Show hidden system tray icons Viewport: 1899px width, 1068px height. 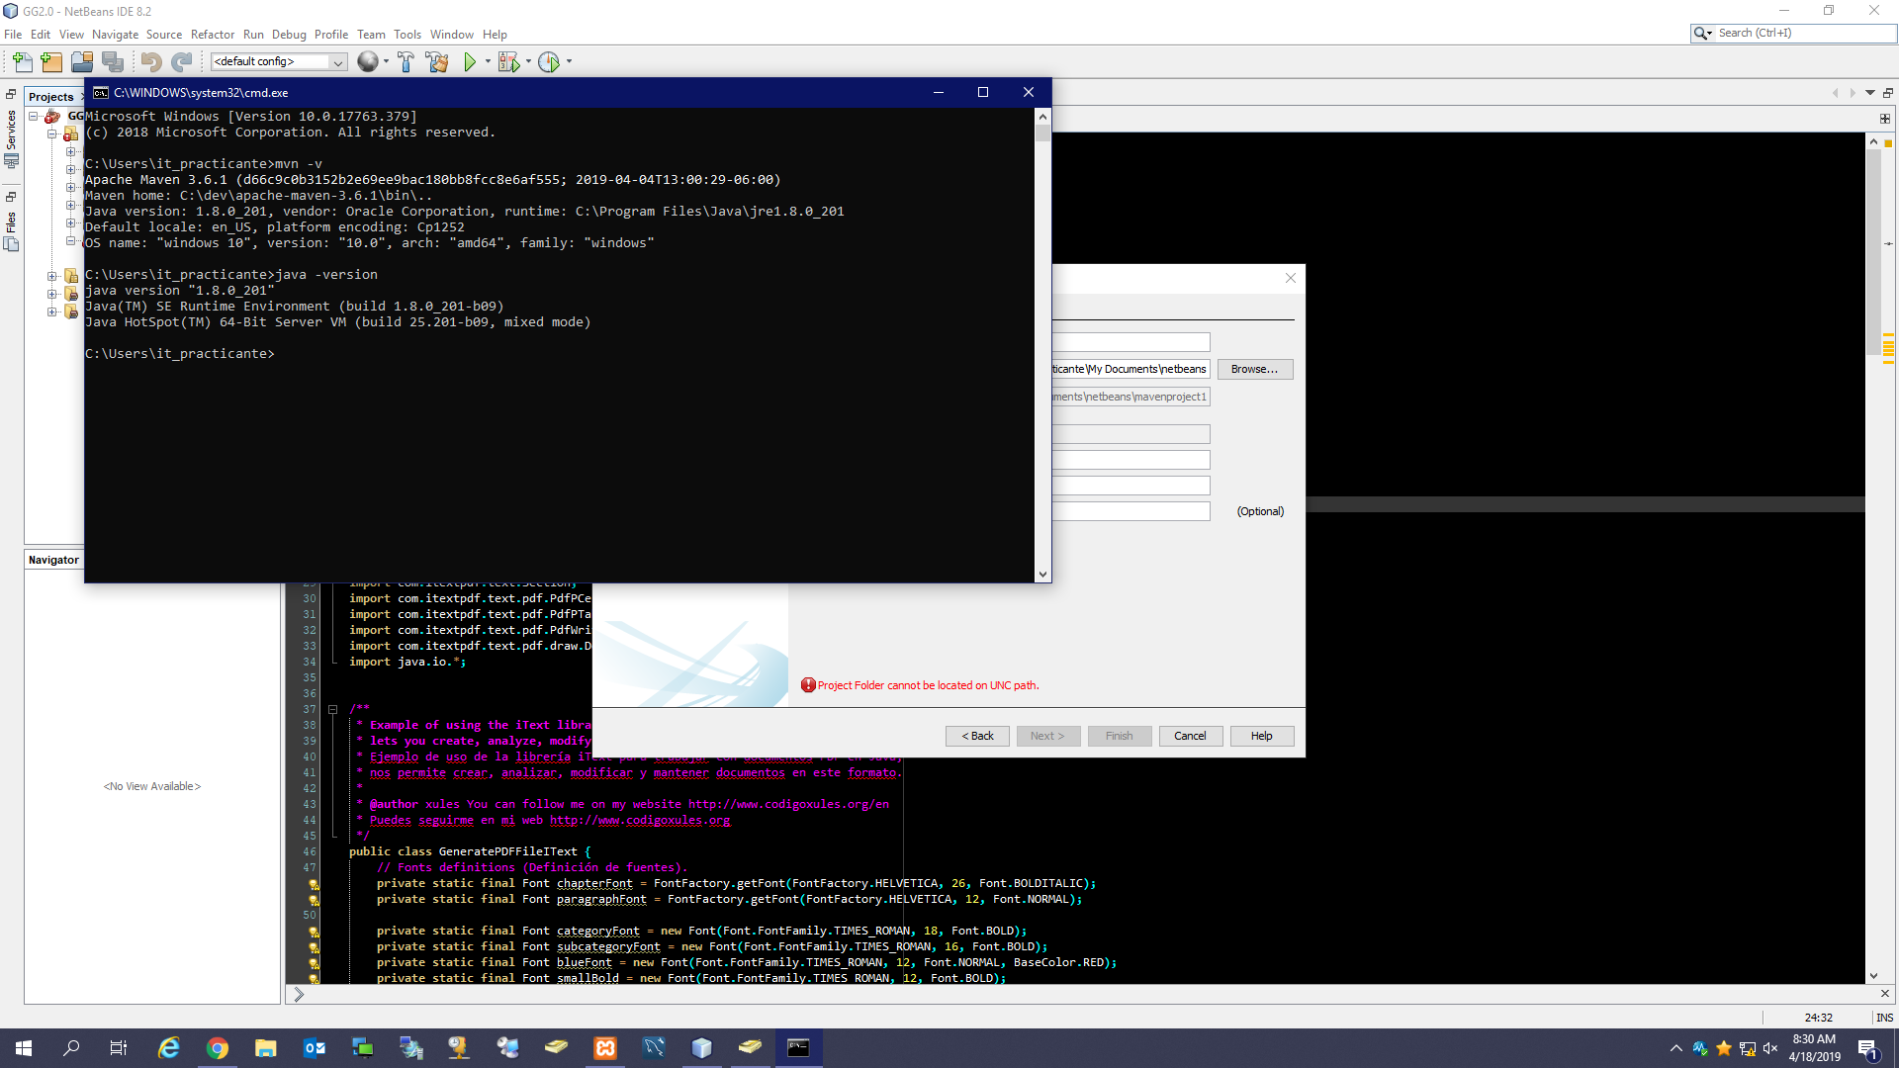coord(1675,1048)
